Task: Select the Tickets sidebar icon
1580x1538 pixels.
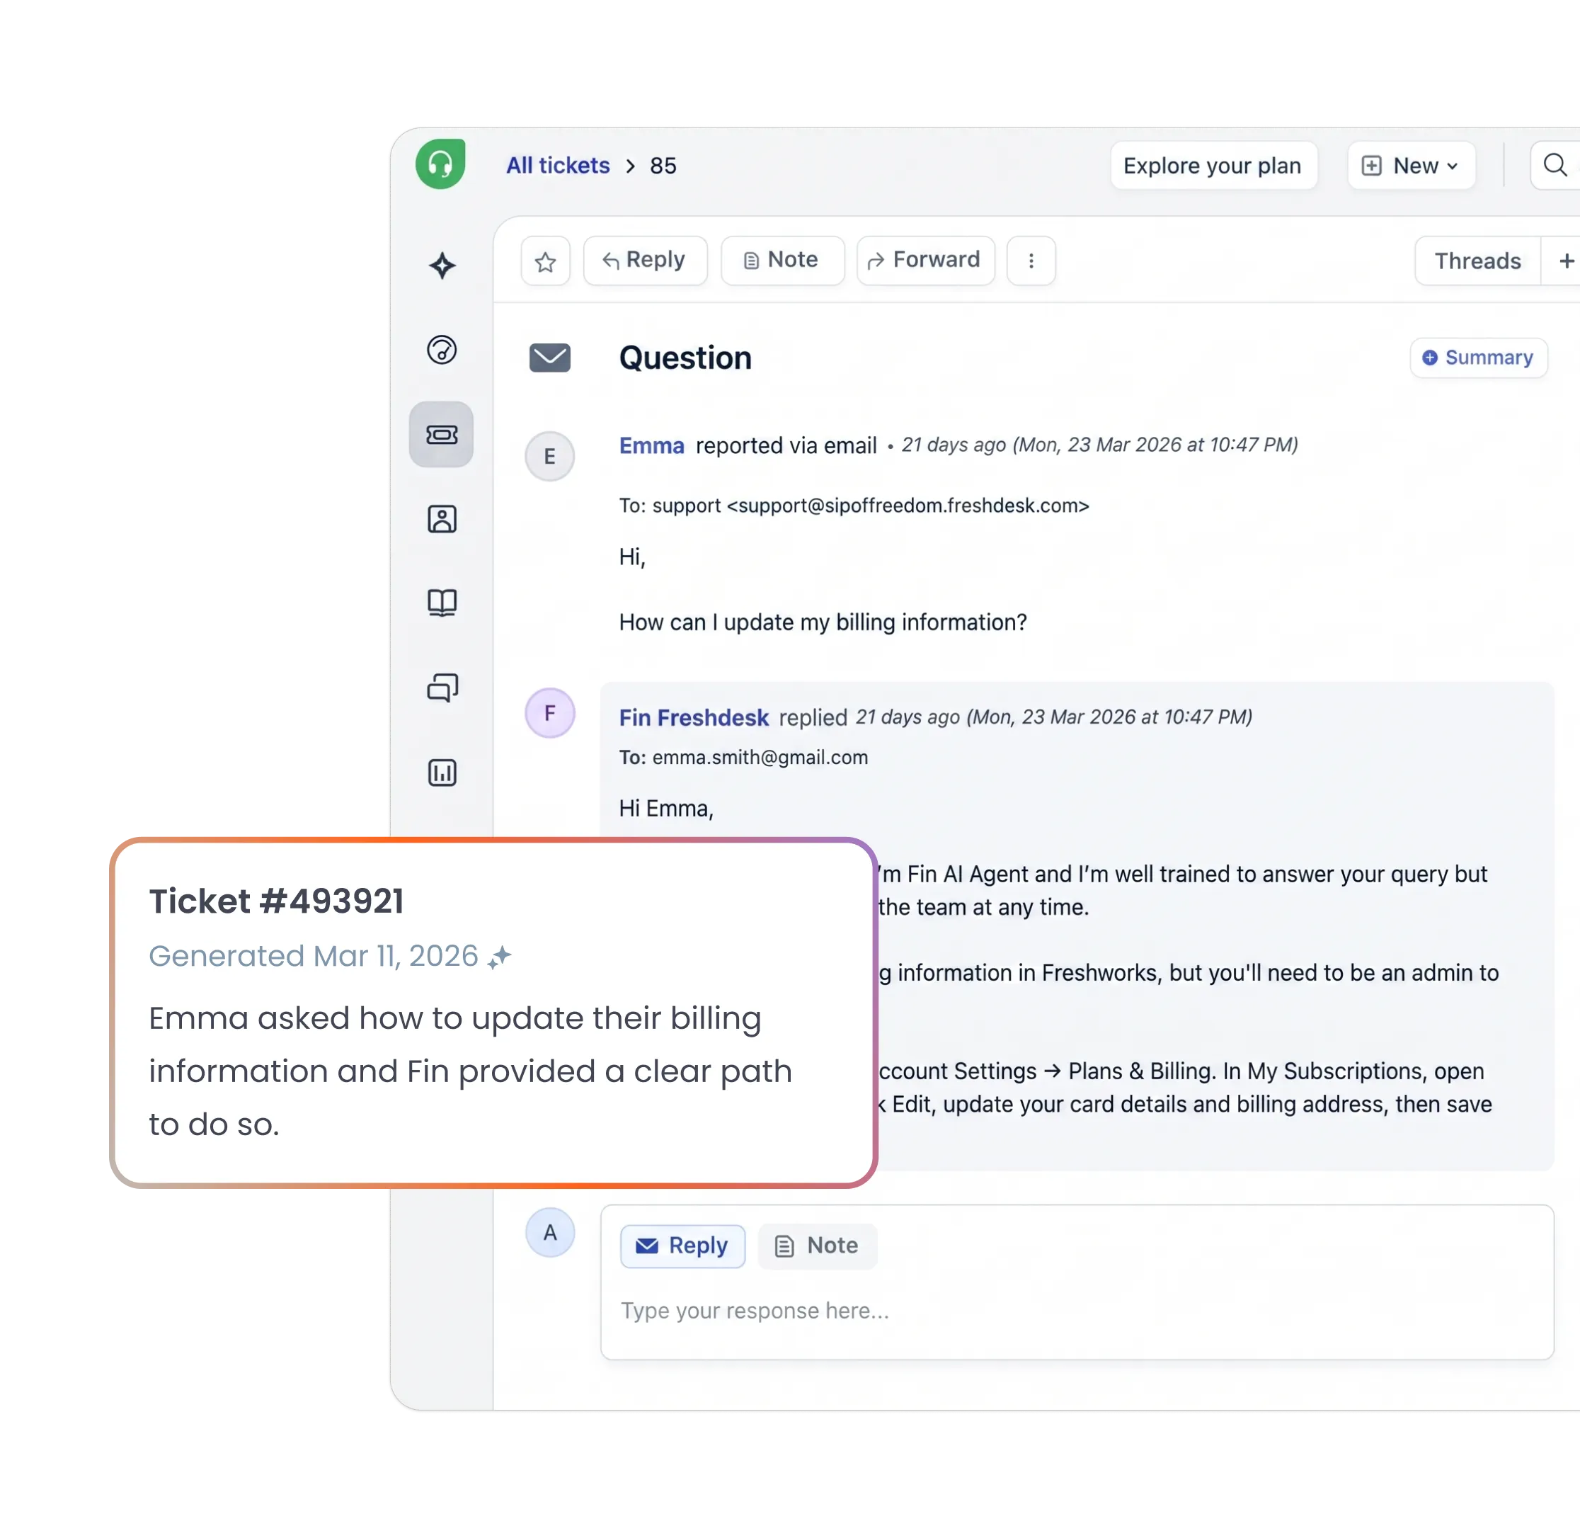Action: tap(442, 435)
